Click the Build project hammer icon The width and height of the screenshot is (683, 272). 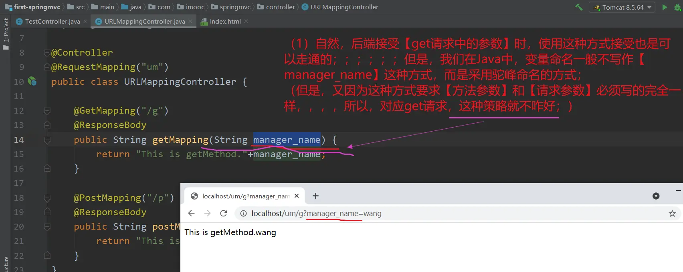[579, 7]
